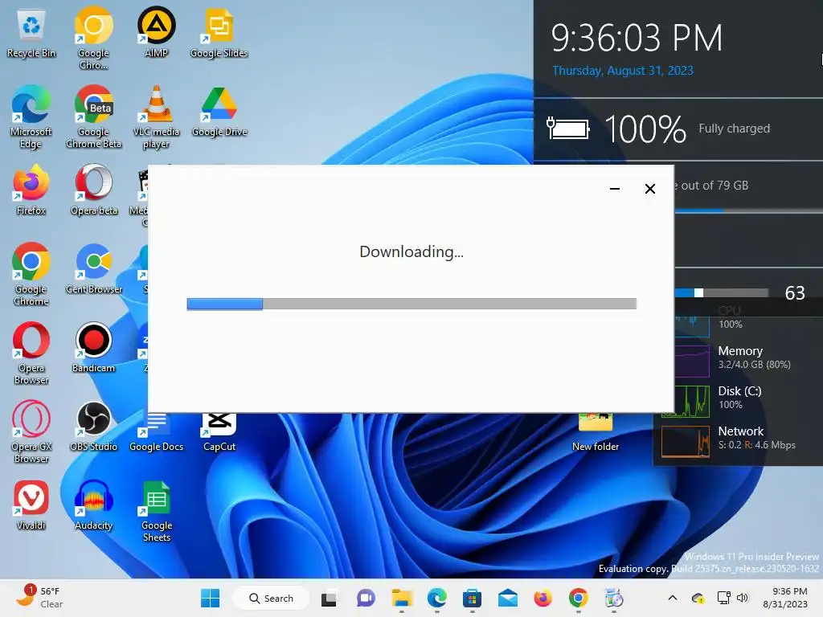Select the New folder on desktop

[x=596, y=433]
